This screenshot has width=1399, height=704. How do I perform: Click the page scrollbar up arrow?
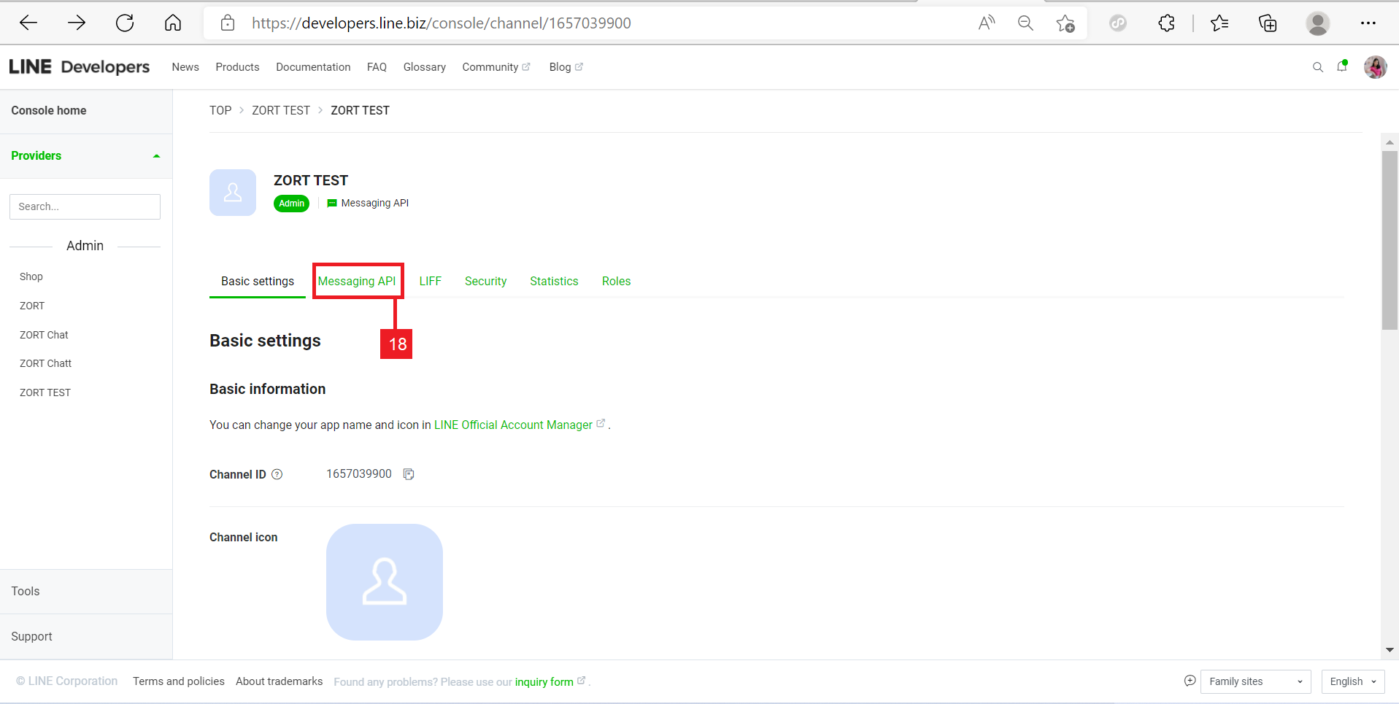(x=1390, y=142)
